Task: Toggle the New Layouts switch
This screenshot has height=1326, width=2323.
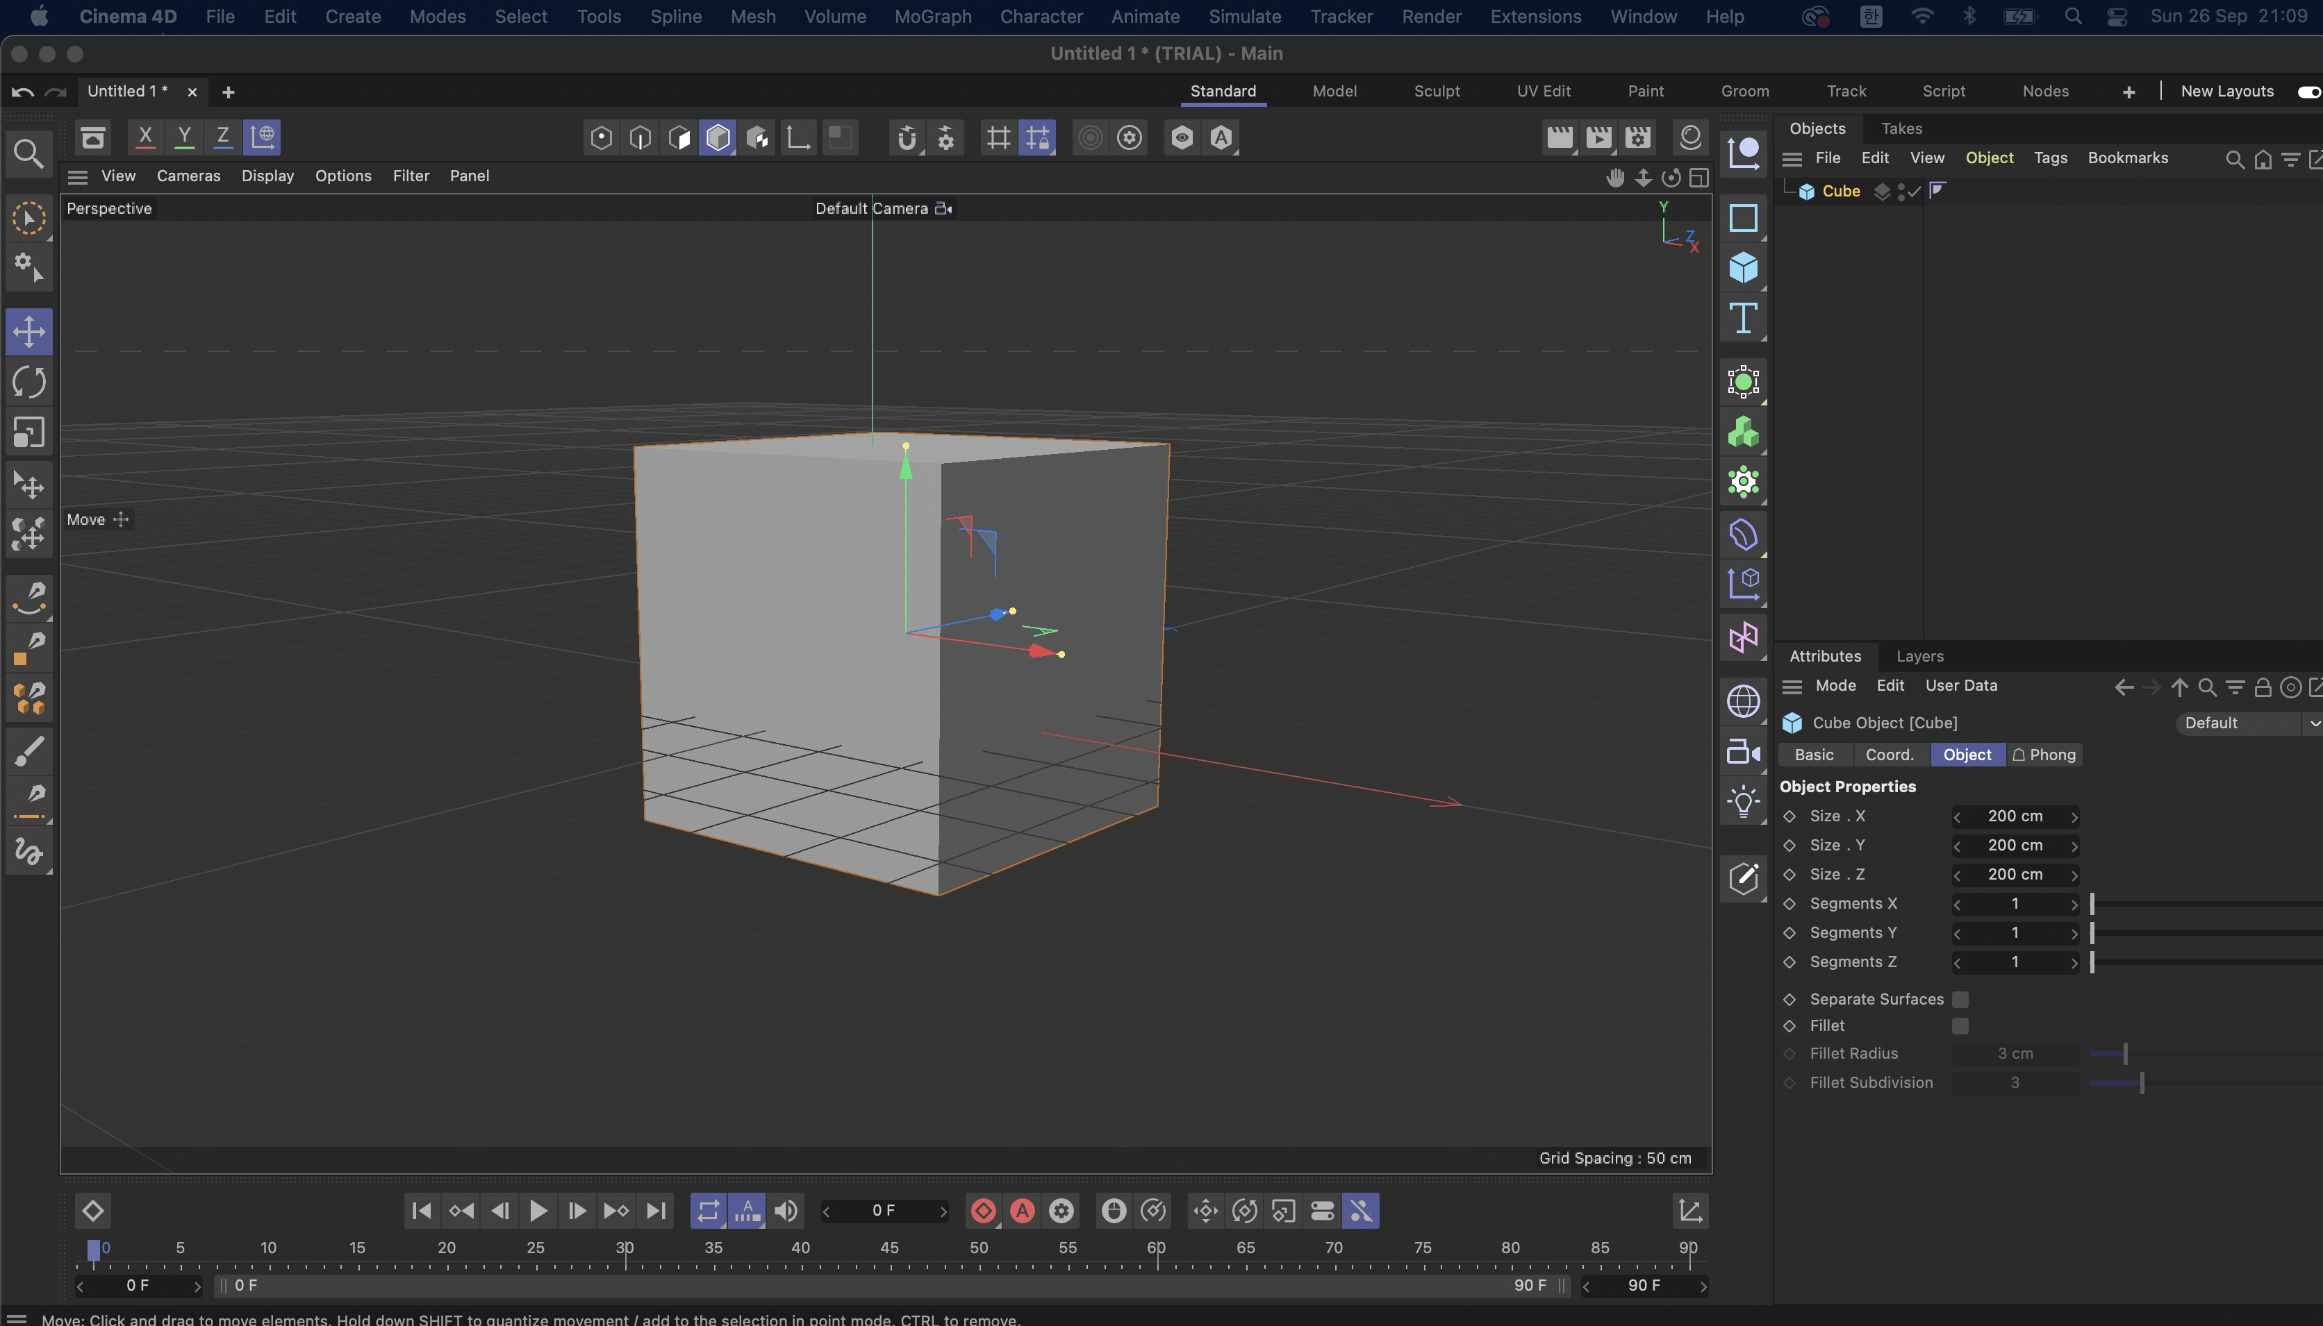Action: pyautogui.click(x=2309, y=92)
